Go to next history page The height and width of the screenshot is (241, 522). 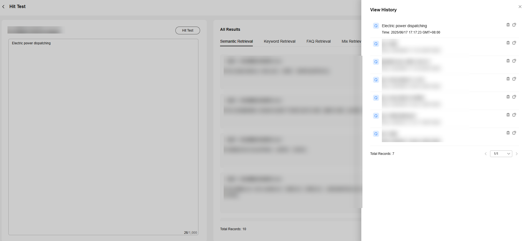[x=517, y=154]
